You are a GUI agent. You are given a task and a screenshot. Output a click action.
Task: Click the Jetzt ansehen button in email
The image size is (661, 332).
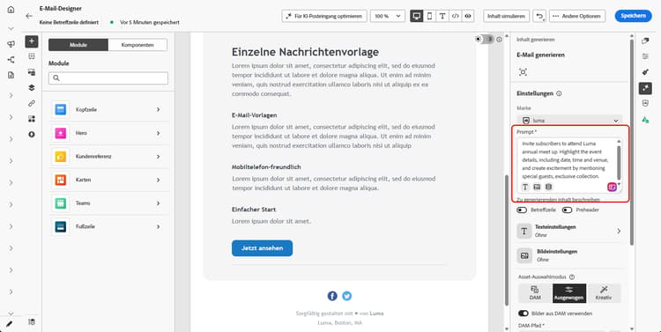click(263, 248)
